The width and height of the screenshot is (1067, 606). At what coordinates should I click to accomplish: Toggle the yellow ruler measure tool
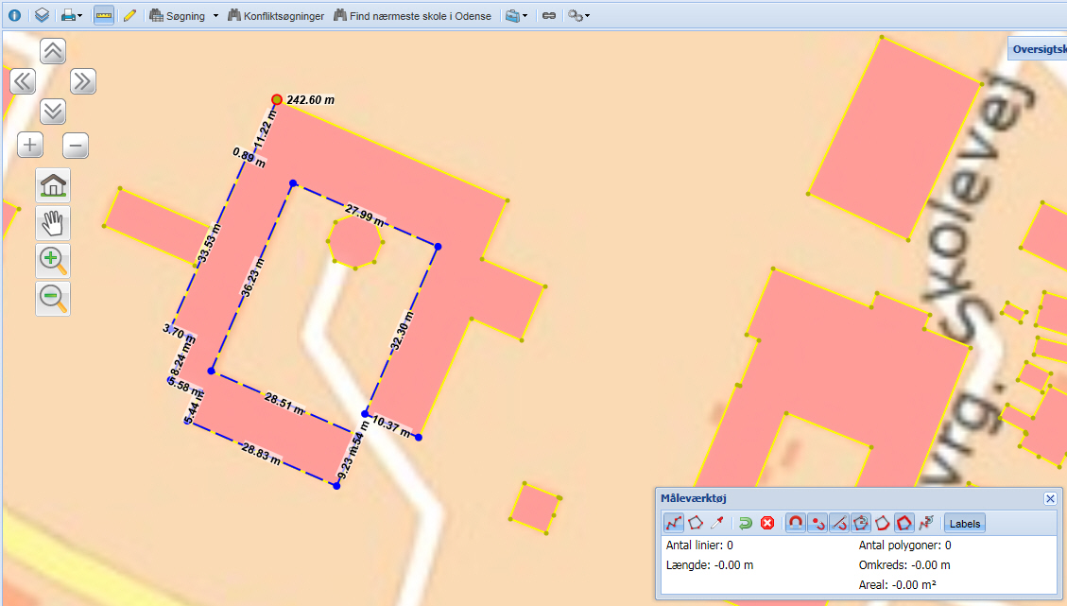104,16
